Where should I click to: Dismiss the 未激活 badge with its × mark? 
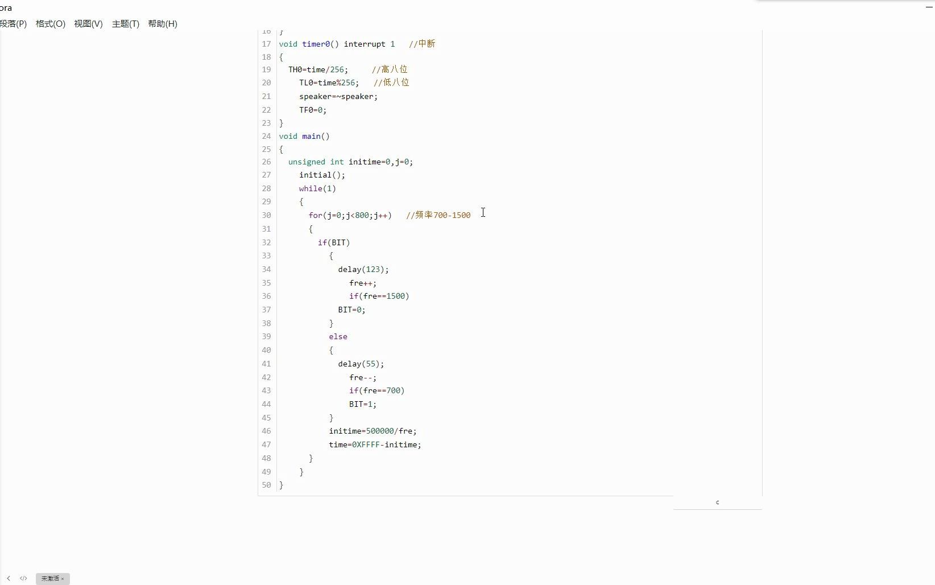point(63,579)
